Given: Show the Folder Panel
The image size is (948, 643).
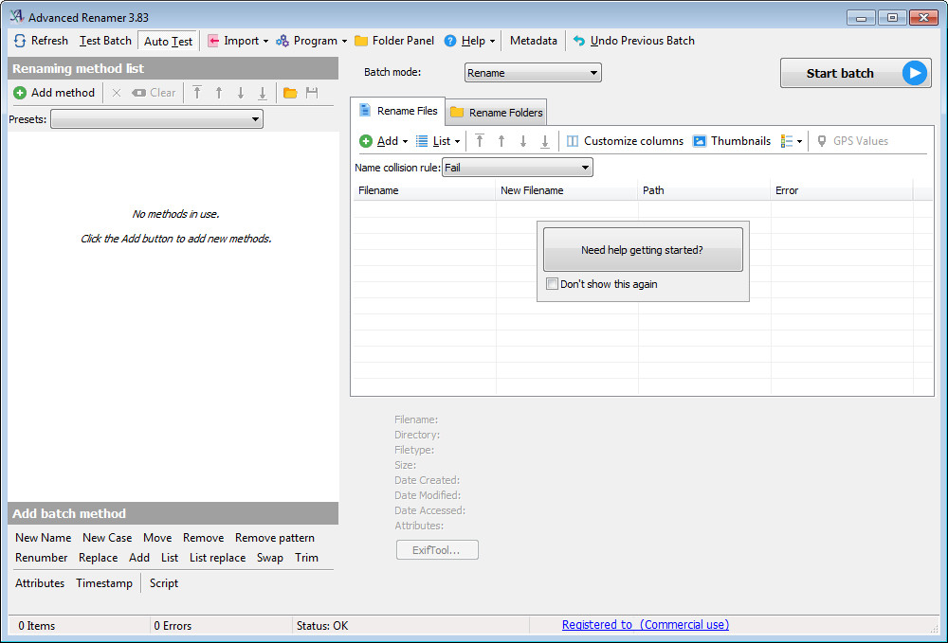Looking at the screenshot, I should [x=394, y=41].
